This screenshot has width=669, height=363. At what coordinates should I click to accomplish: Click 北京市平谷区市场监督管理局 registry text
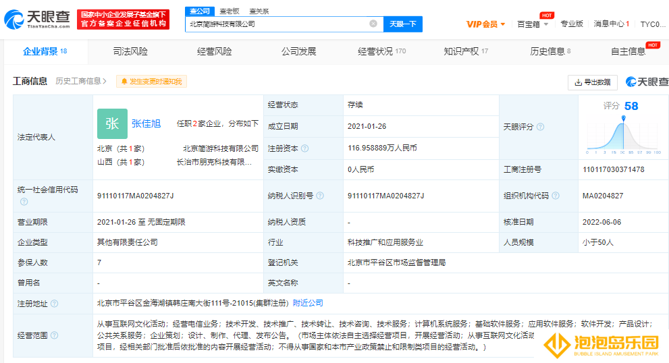(x=396, y=262)
